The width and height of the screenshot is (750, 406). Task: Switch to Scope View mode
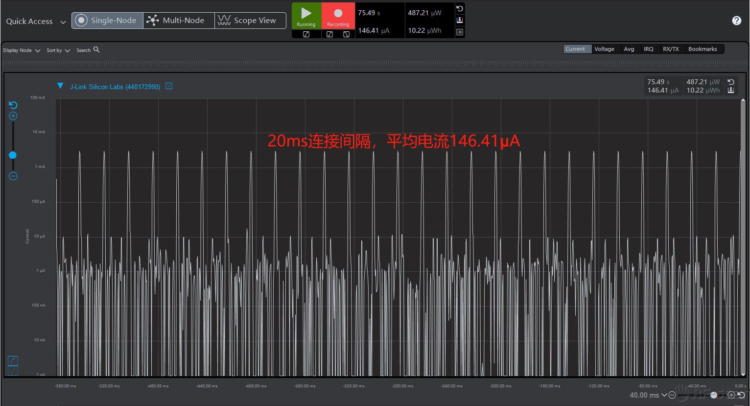click(250, 21)
